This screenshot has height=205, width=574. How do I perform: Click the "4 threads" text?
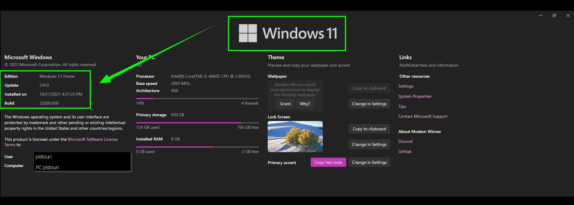(250, 103)
